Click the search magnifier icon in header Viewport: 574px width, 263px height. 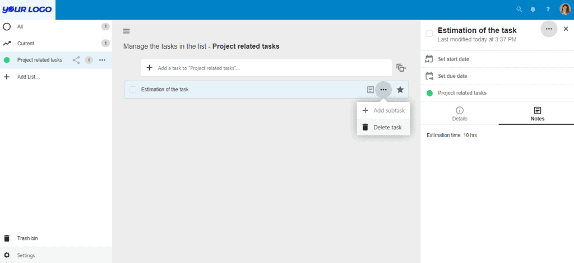pos(519,10)
